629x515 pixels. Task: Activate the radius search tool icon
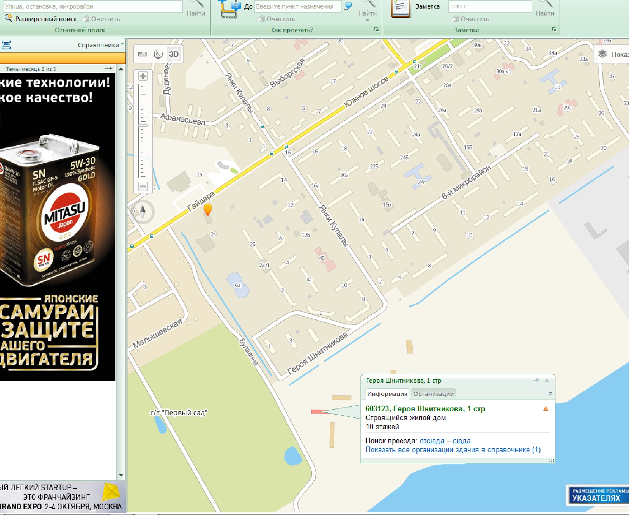click(x=158, y=54)
